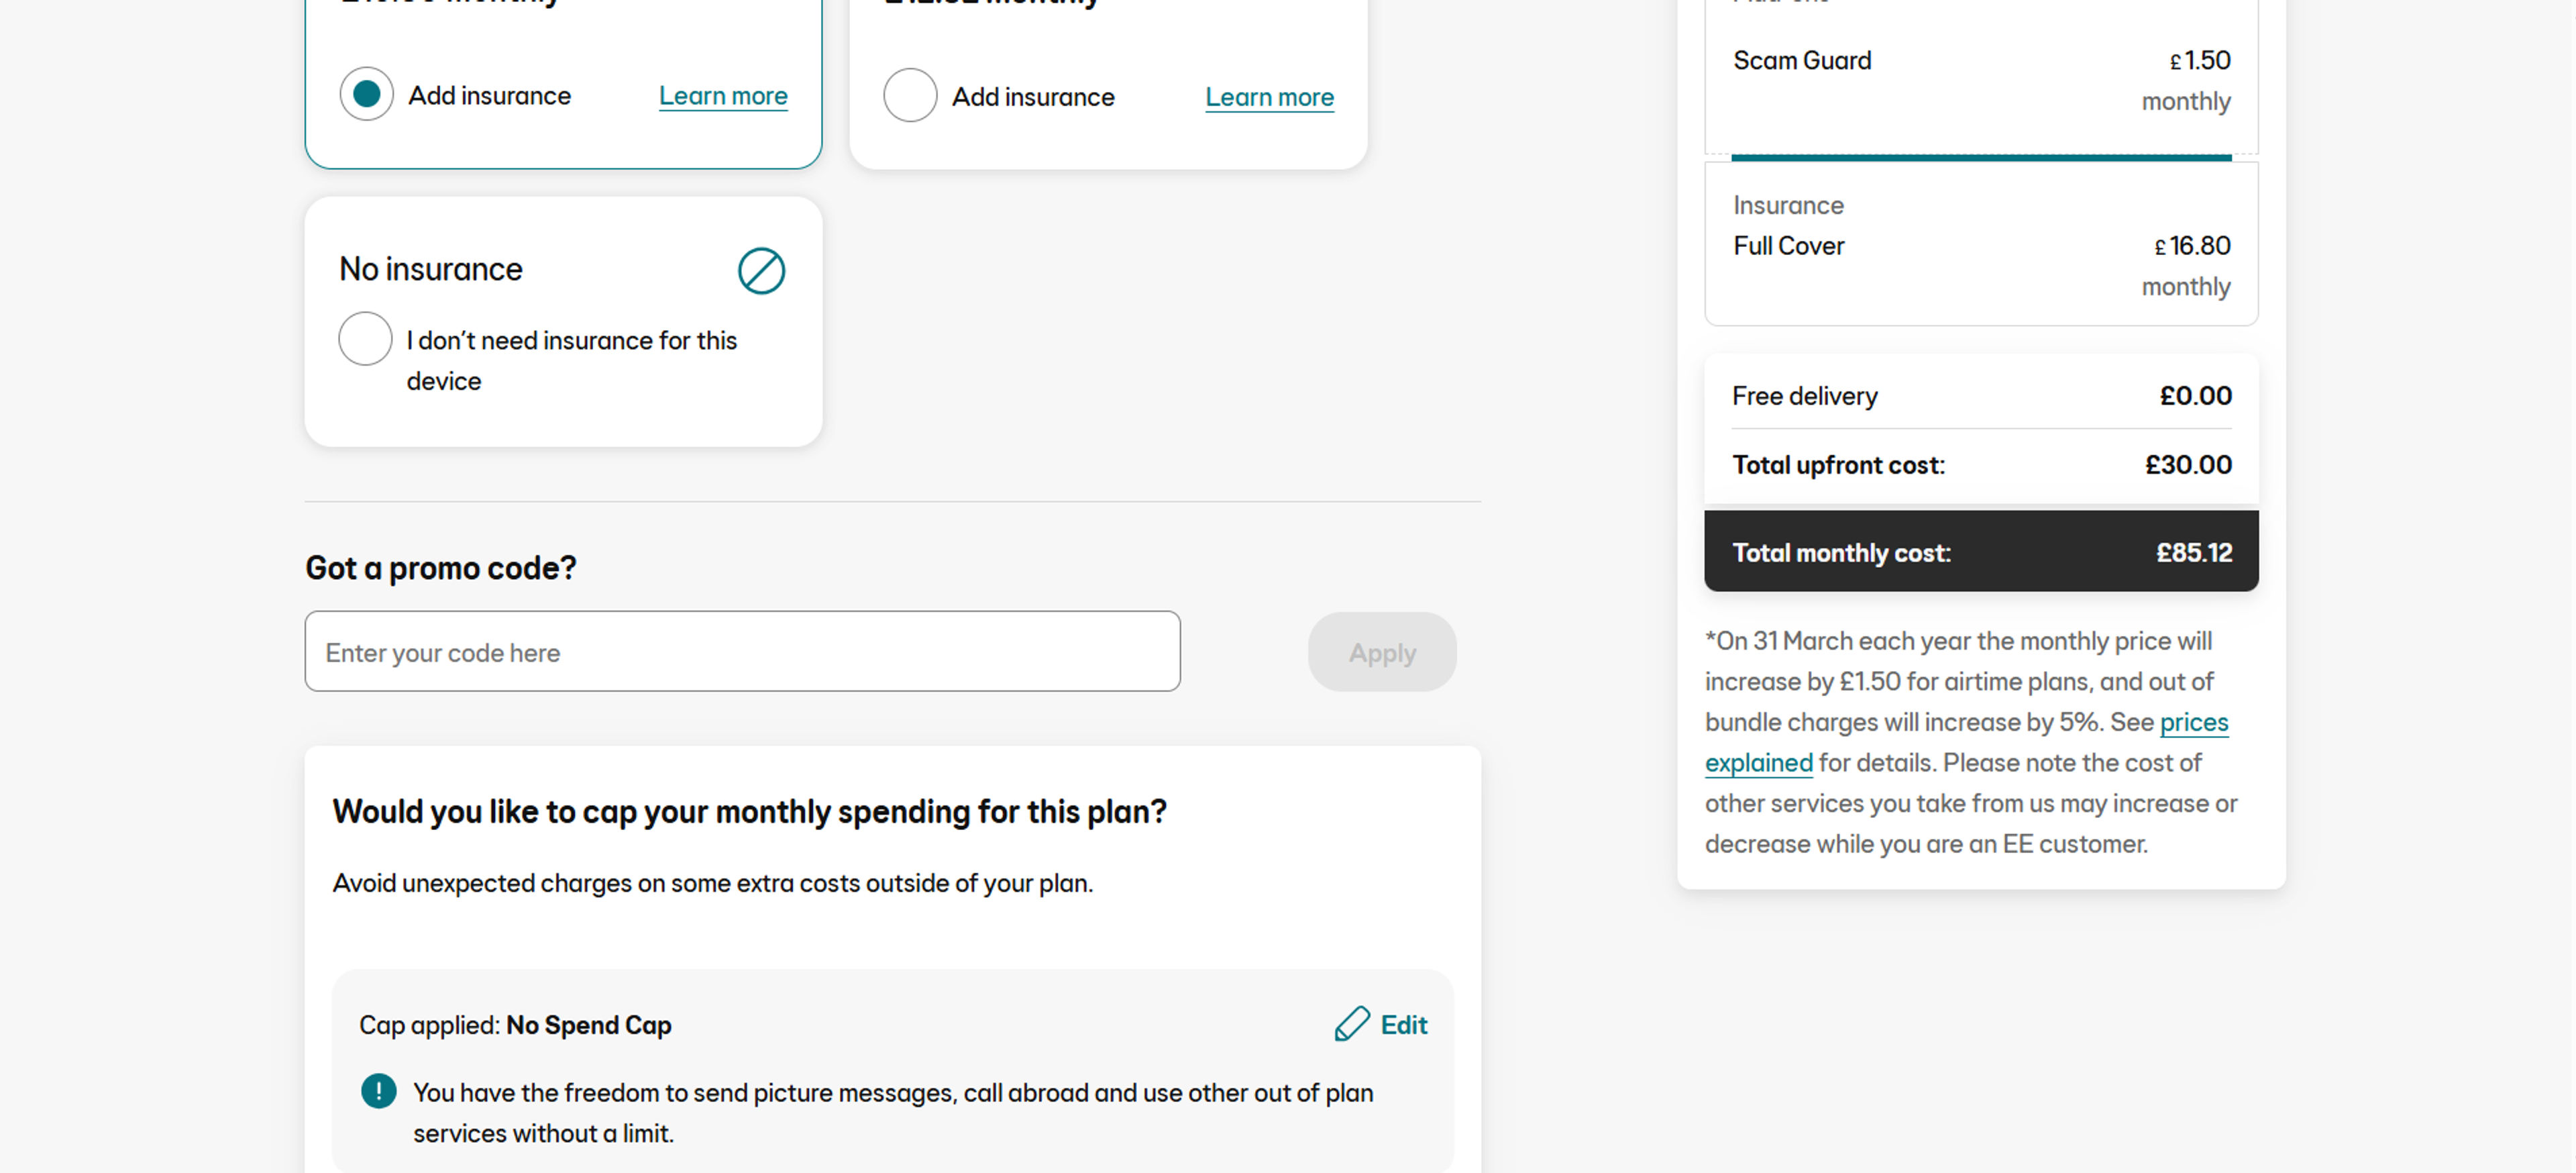Click the promo code input field
Image resolution: width=2576 pixels, height=1173 pixels.
[742, 652]
